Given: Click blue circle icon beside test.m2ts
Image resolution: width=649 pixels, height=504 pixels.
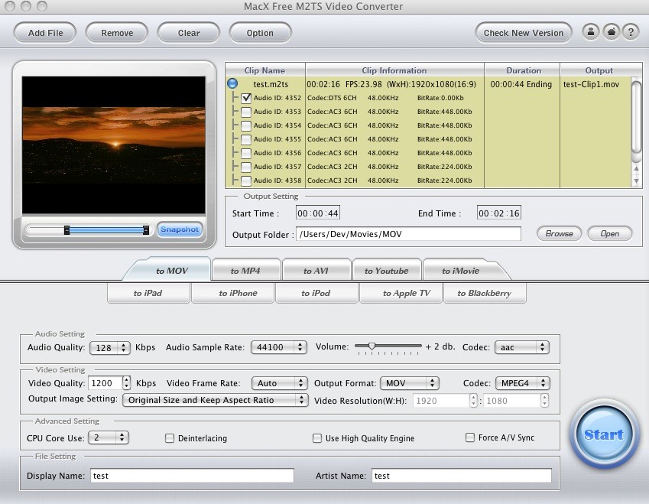Looking at the screenshot, I should (x=232, y=83).
